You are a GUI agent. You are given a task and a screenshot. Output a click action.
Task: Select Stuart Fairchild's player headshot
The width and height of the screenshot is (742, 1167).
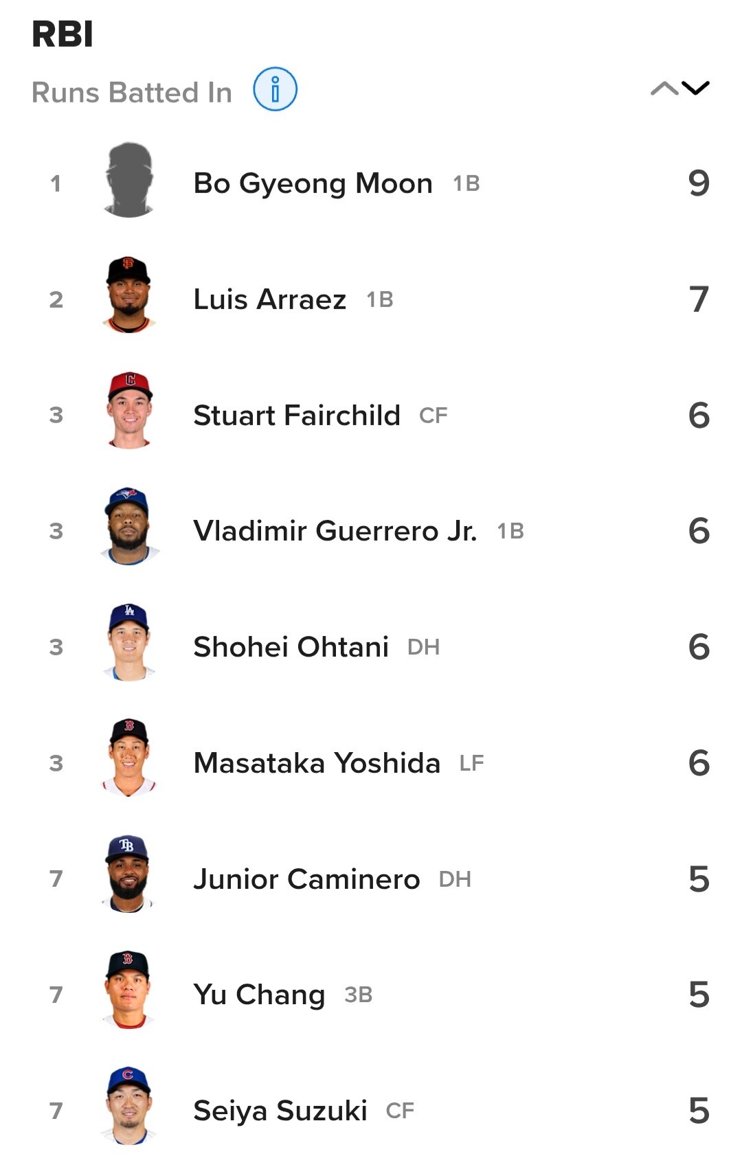click(x=129, y=411)
